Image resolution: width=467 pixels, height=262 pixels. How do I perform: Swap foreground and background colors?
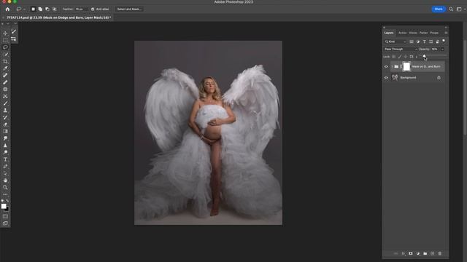point(7,201)
